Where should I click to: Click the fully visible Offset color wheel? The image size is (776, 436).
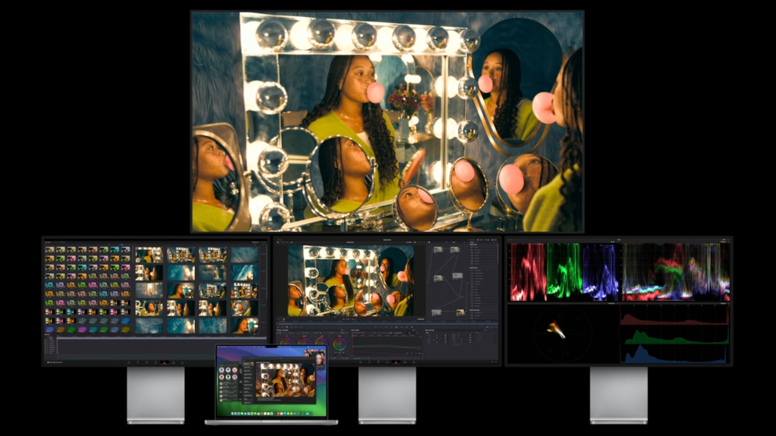pyautogui.click(x=339, y=344)
